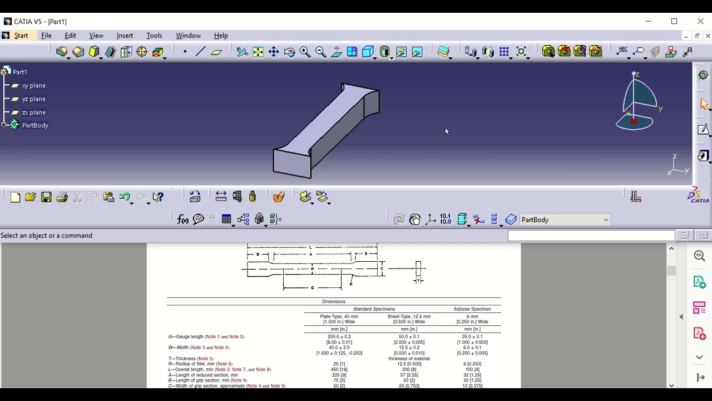Create a Line from the toolbar

pos(200,52)
